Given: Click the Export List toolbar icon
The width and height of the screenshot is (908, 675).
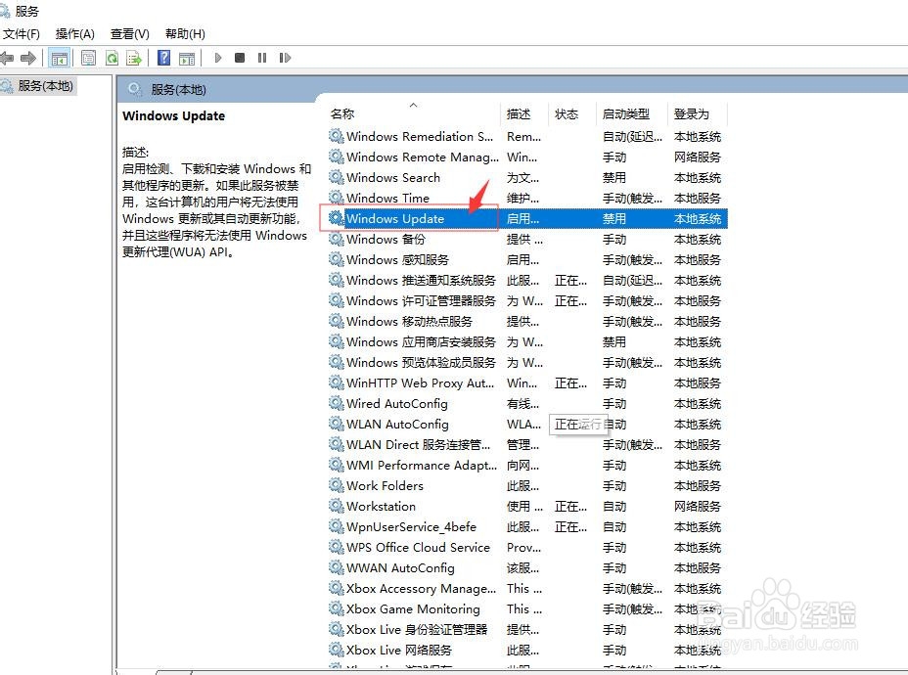Looking at the screenshot, I should point(136,57).
